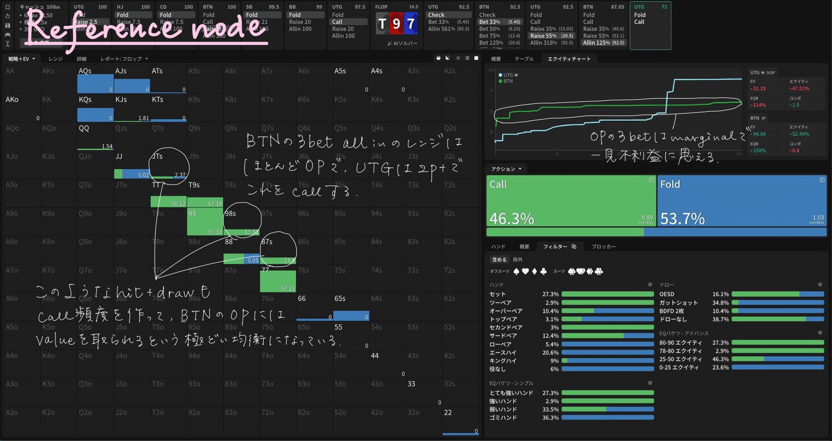This screenshot has width=832, height=441.
Task: Open the ブロッカー tab
Action: tap(603, 246)
